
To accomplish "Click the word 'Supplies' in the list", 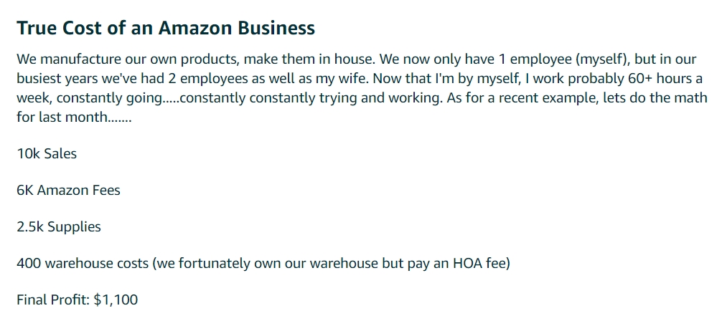I will coord(74,227).
